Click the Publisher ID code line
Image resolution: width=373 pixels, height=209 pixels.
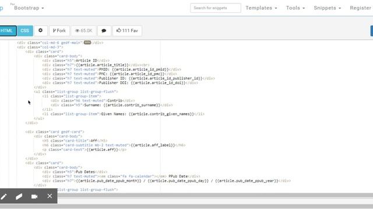click(x=128, y=78)
